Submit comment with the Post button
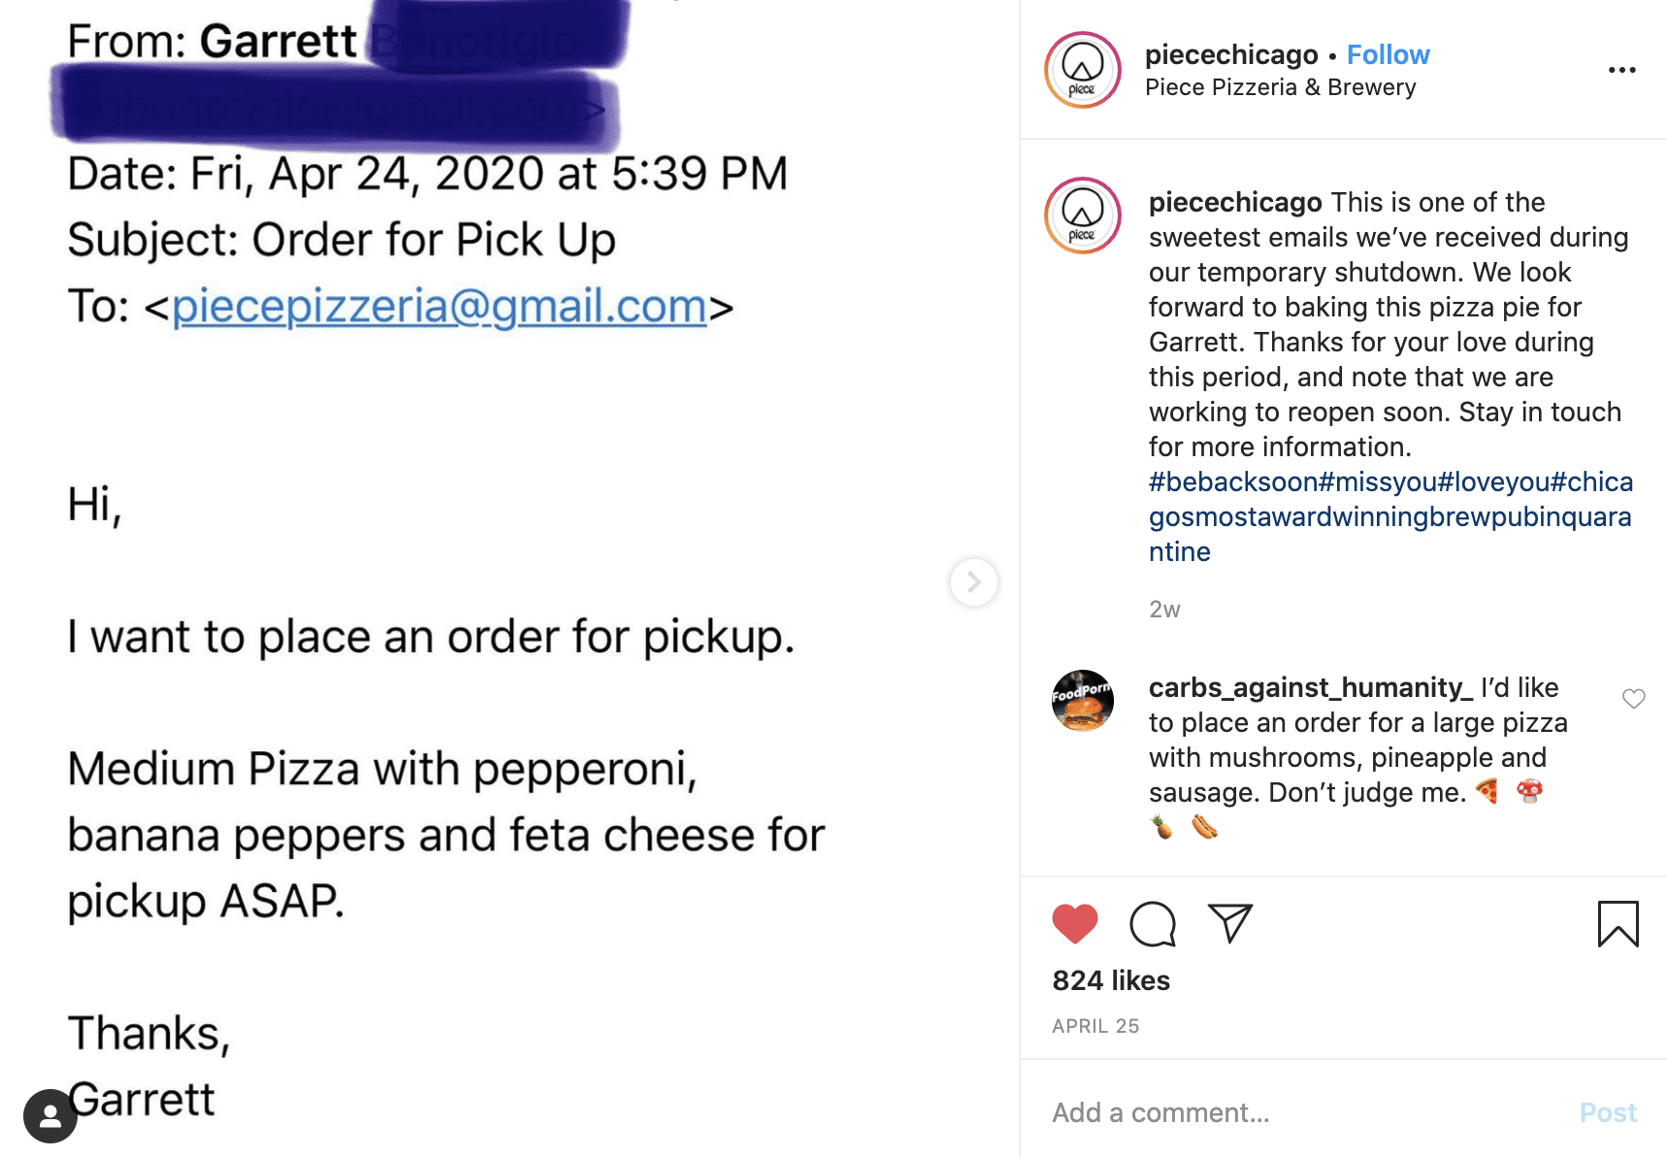 (1608, 1112)
